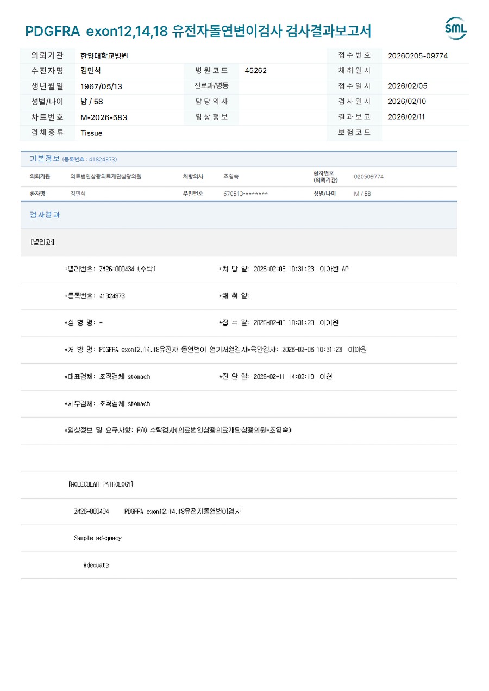
Task: Select 'ZM26-000434 PDGFRA exon12,14,18유전자돌연변이검사' result line
Action: [158, 512]
